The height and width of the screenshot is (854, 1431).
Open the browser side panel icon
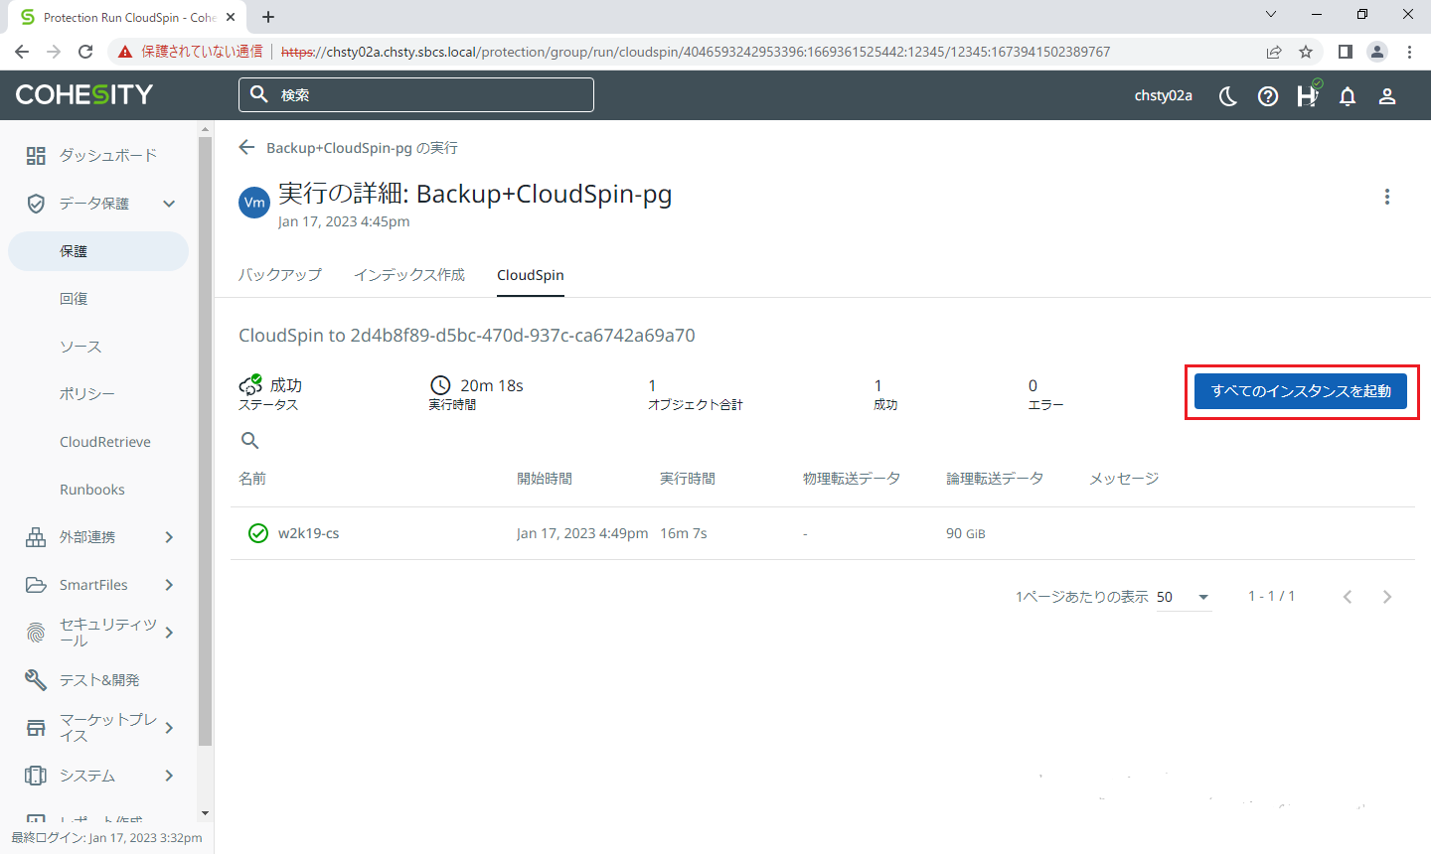[x=1345, y=52]
